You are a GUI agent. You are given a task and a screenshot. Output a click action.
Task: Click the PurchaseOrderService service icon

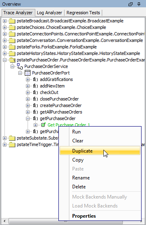[20, 66]
